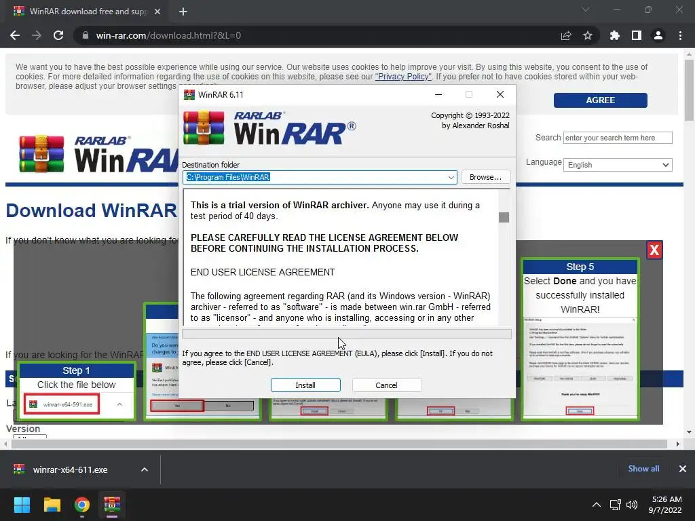Click the END USER LICENSE AGREEMENT heading text
Image resolution: width=695 pixels, height=521 pixels.
[263, 272]
